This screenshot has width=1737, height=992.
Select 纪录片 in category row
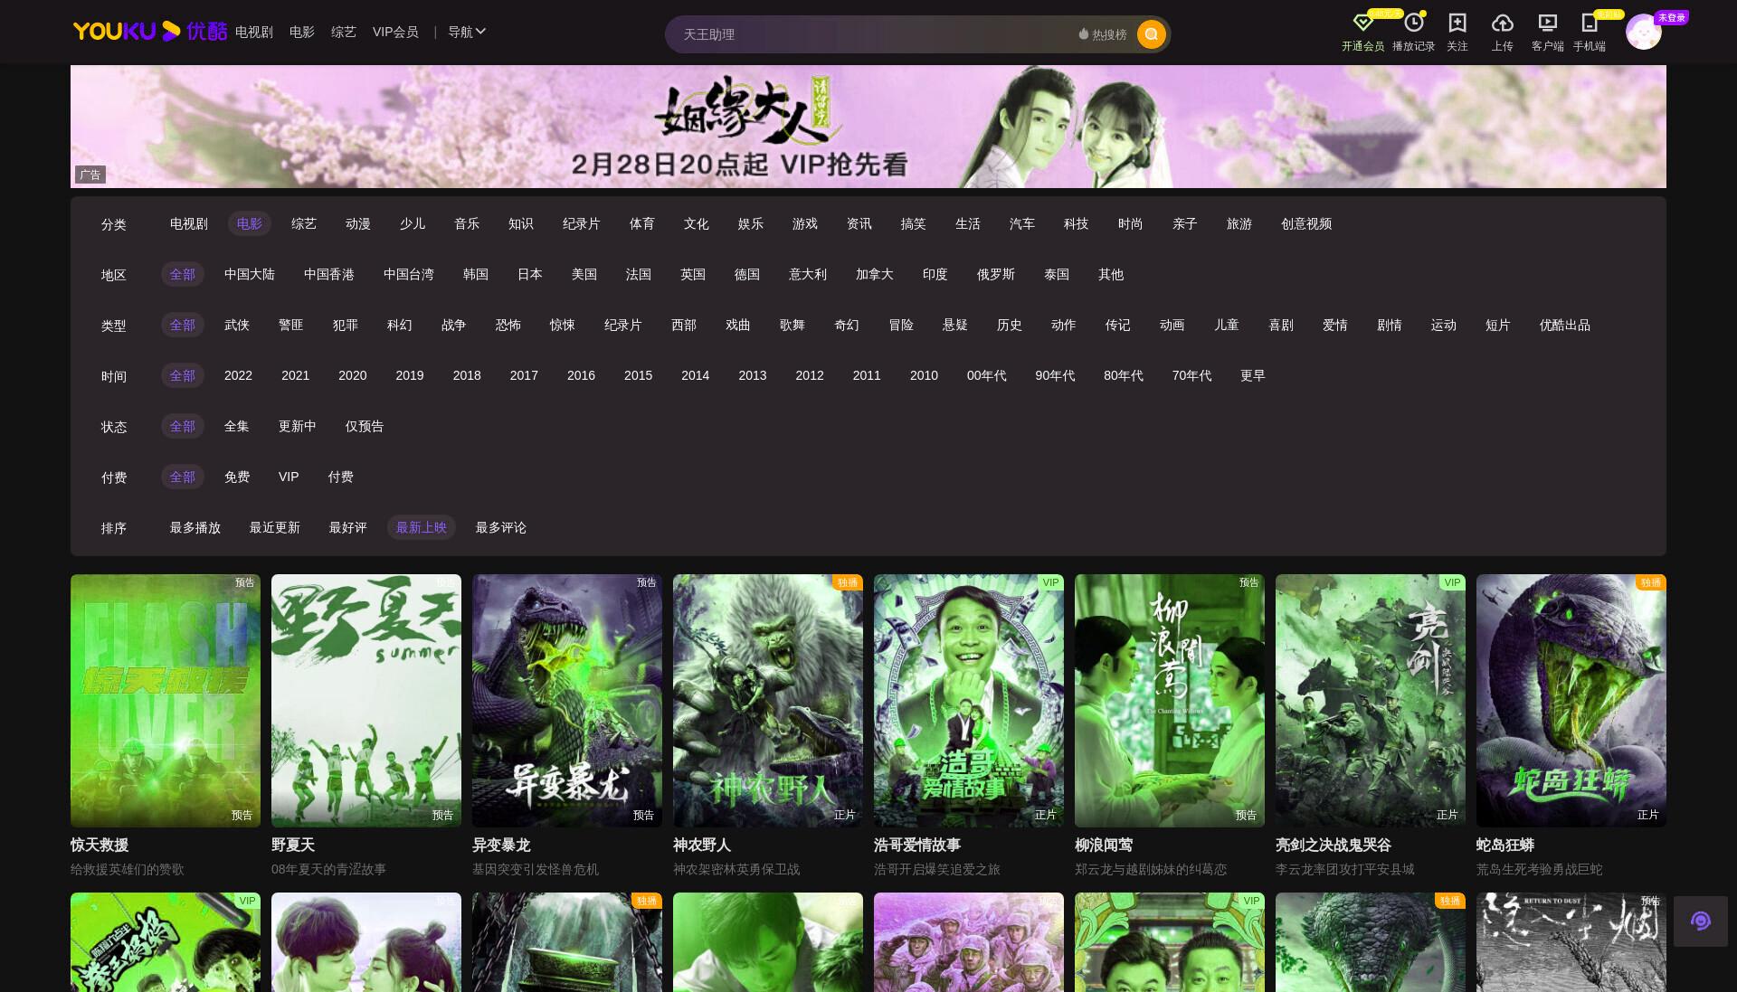(x=581, y=223)
